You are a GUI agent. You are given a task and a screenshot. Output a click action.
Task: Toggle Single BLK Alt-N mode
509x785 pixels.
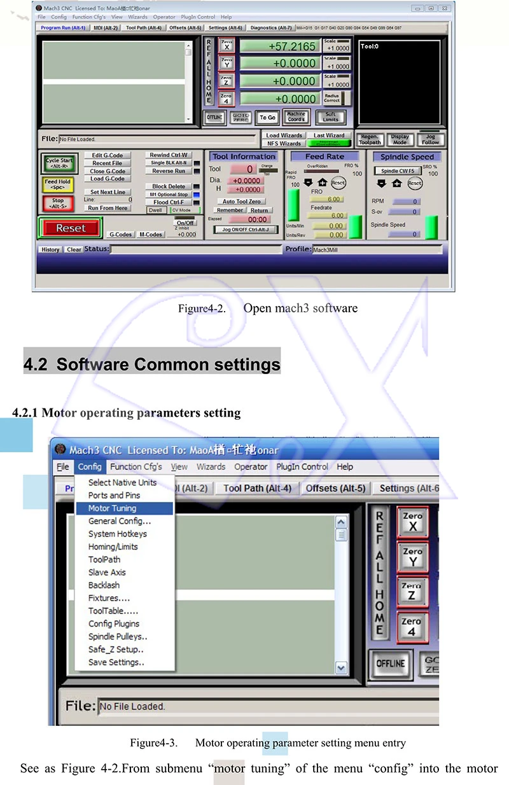click(x=168, y=163)
